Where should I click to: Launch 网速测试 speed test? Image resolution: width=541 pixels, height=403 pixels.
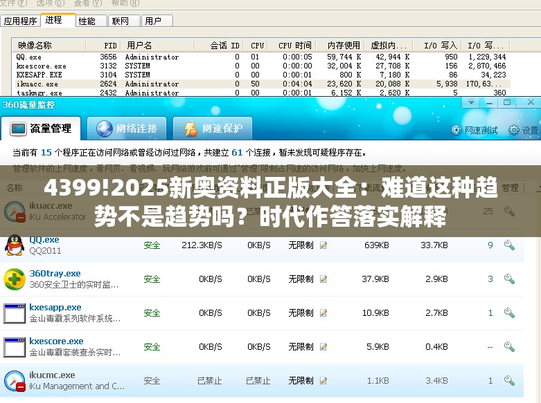[475, 130]
